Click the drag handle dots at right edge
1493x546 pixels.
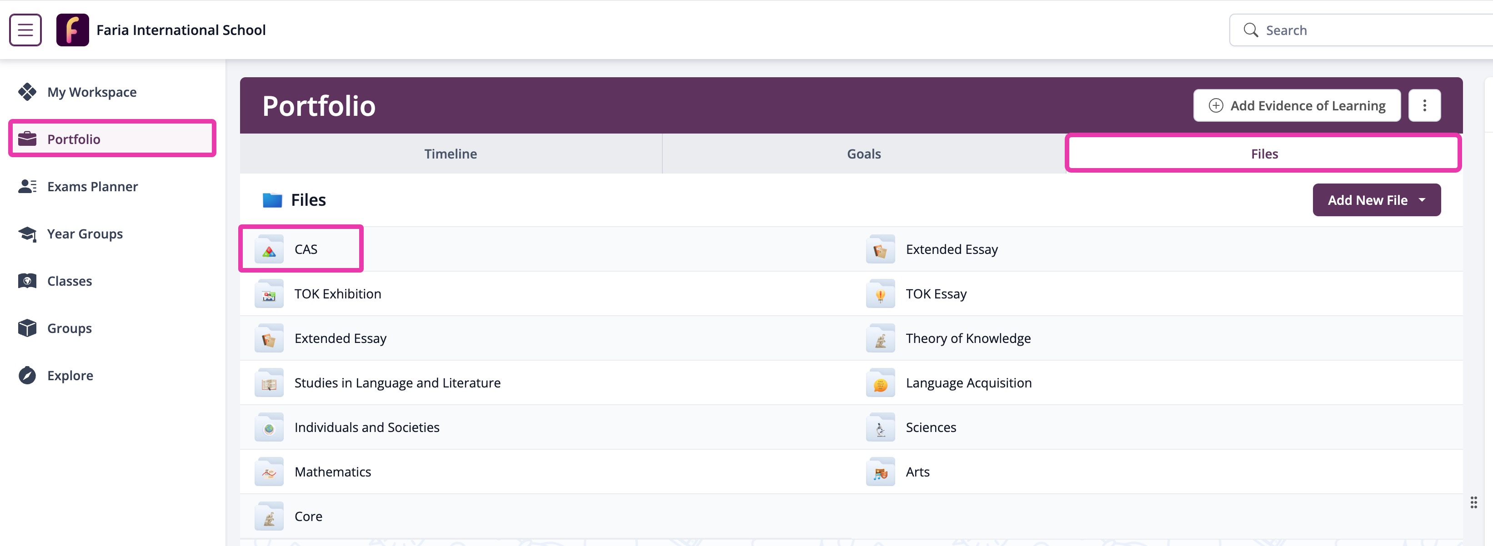pos(1473,502)
